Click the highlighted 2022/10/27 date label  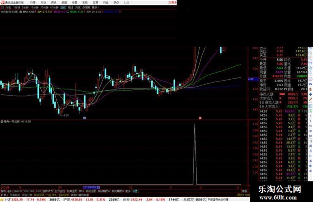point(91,187)
